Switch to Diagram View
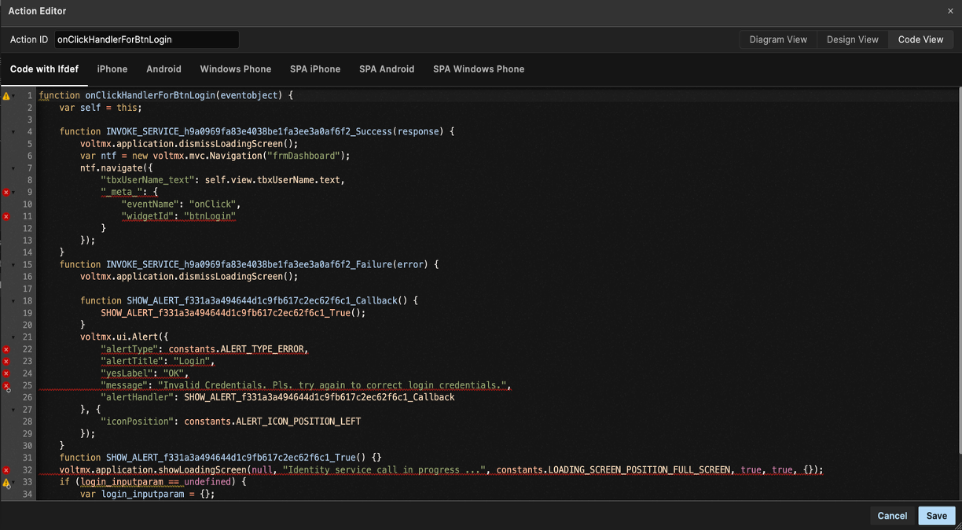The image size is (962, 530). 778,39
